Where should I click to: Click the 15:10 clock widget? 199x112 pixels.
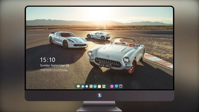[x=47, y=60]
